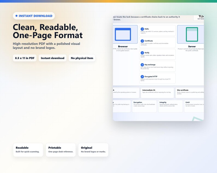Select the "Limit" card

[x=194, y=106]
